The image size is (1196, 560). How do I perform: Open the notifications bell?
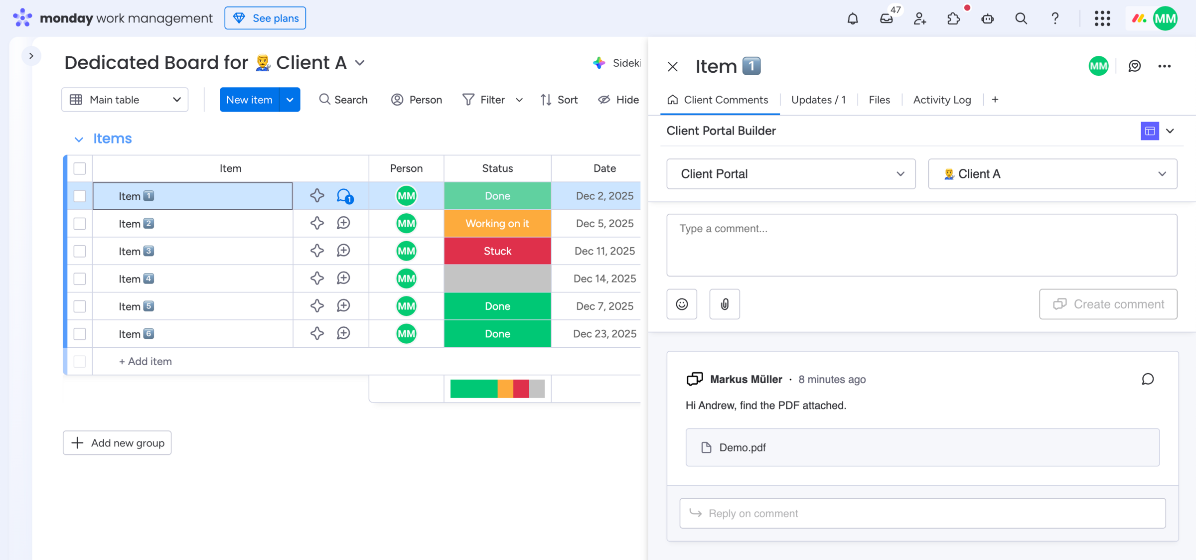point(853,19)
